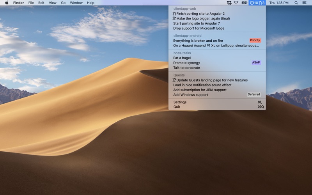Click the red Priority label
This screenshot has width=312, height=195.
coord(255,41)
